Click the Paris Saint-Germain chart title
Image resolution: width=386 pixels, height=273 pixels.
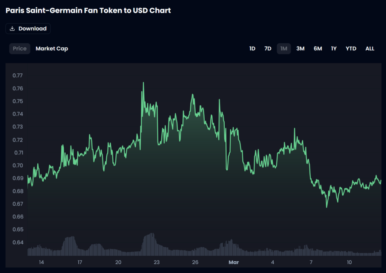tap(88, 11)
